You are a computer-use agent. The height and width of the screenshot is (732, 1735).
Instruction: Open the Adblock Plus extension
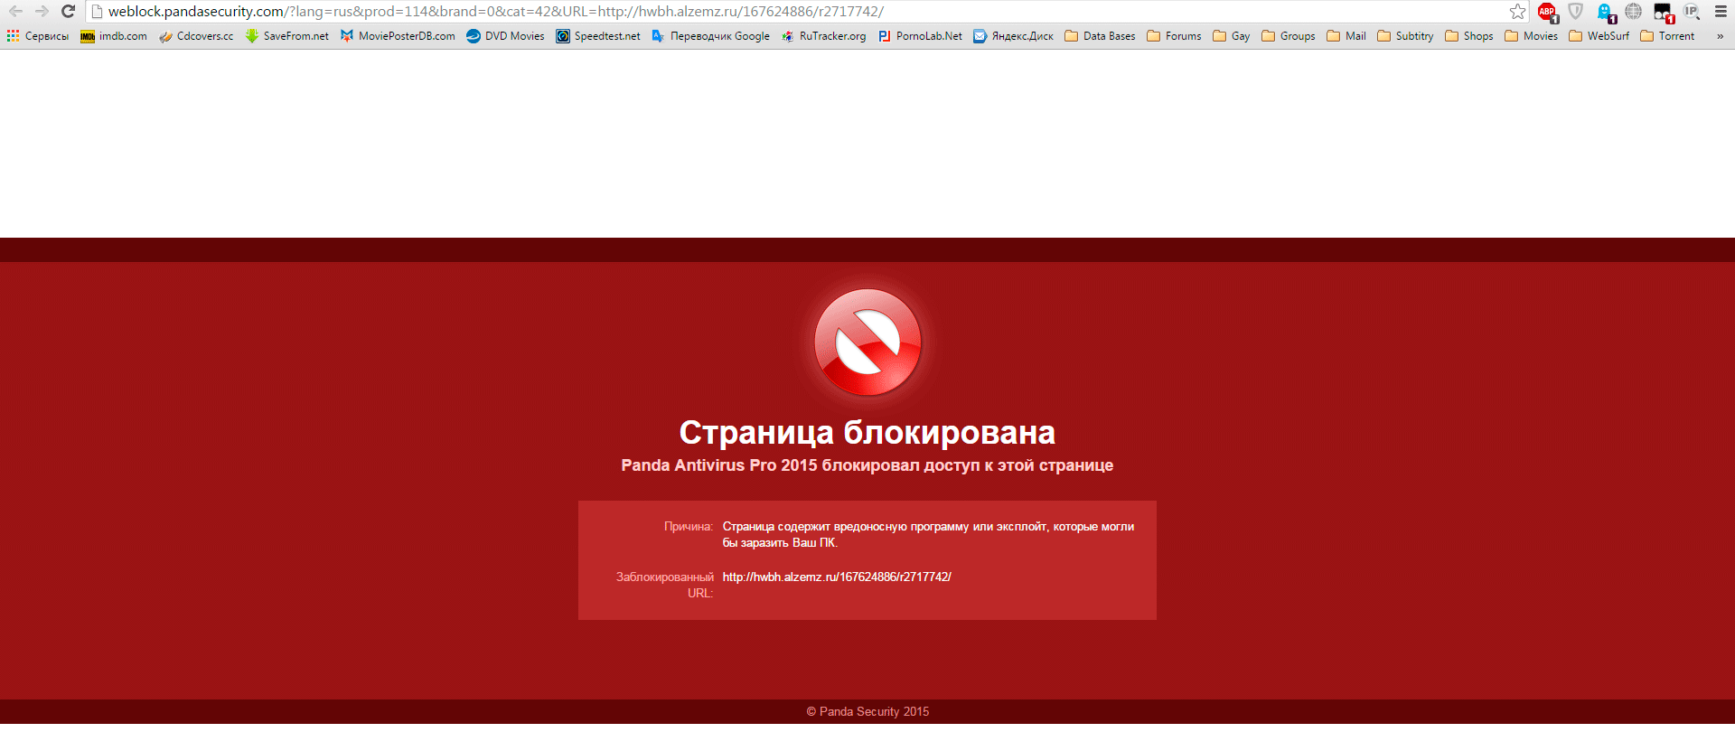tap(1547, 12)
